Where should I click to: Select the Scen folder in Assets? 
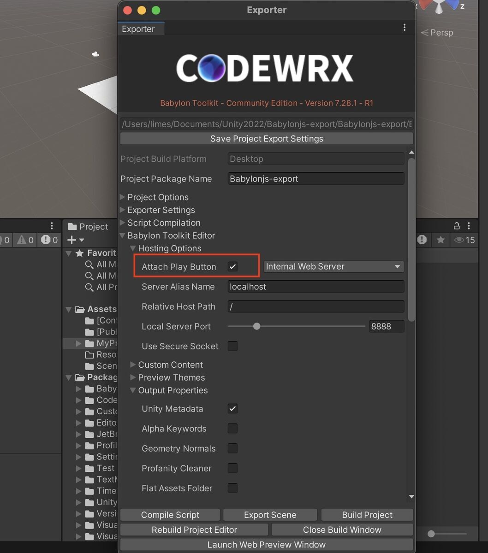[x=101, y=366]
